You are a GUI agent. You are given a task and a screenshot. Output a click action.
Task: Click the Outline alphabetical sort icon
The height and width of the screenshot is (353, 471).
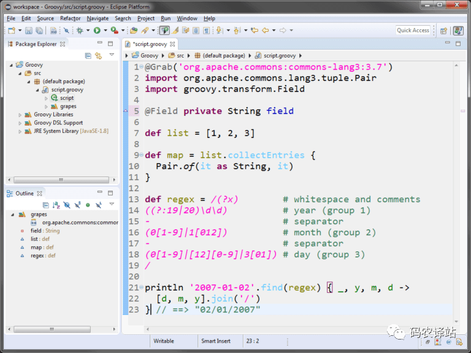tap(56, 205)
